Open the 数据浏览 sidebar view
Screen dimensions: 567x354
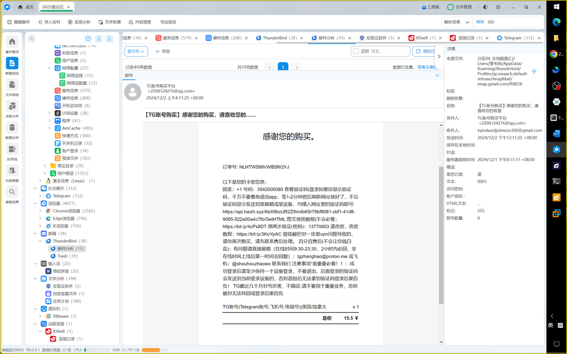pos(12,66)
